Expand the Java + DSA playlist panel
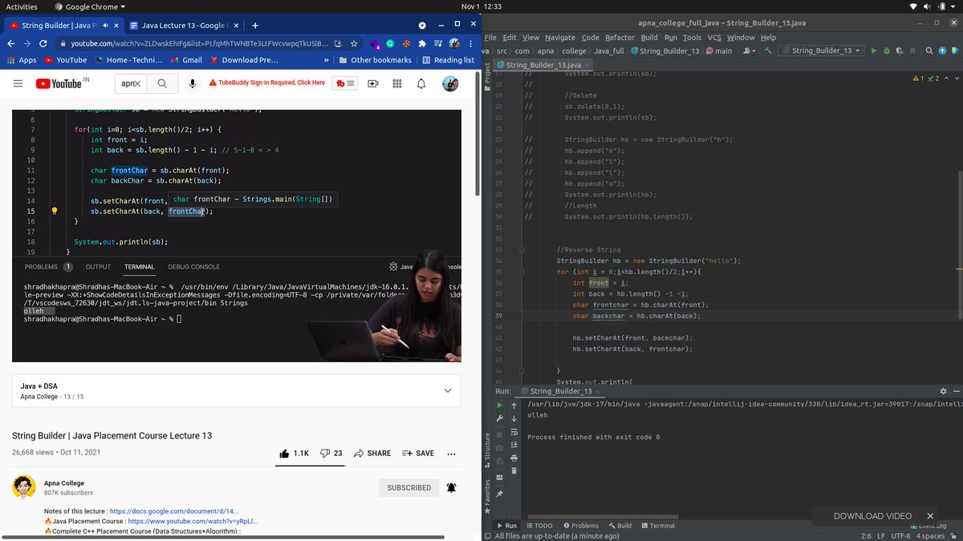The height and width of the screenshot is (541, 963). pyautogui.click(x=447, y=390)
